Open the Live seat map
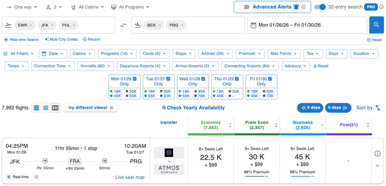This screenshot has height=186, width=386. tap(130, 177)
